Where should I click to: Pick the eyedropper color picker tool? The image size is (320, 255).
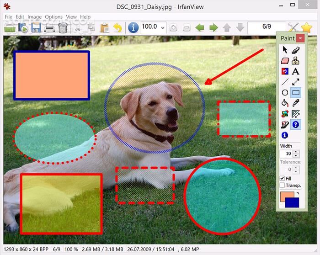(296, 103)
